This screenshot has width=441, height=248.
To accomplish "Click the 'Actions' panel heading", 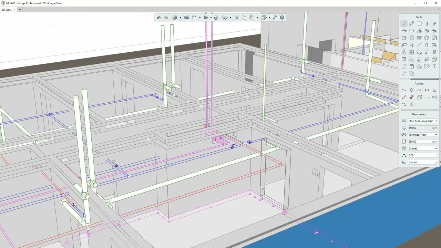I will (x=419, y=83).
